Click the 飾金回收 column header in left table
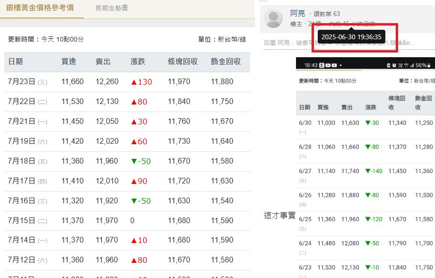 click(x=226, y=61)
